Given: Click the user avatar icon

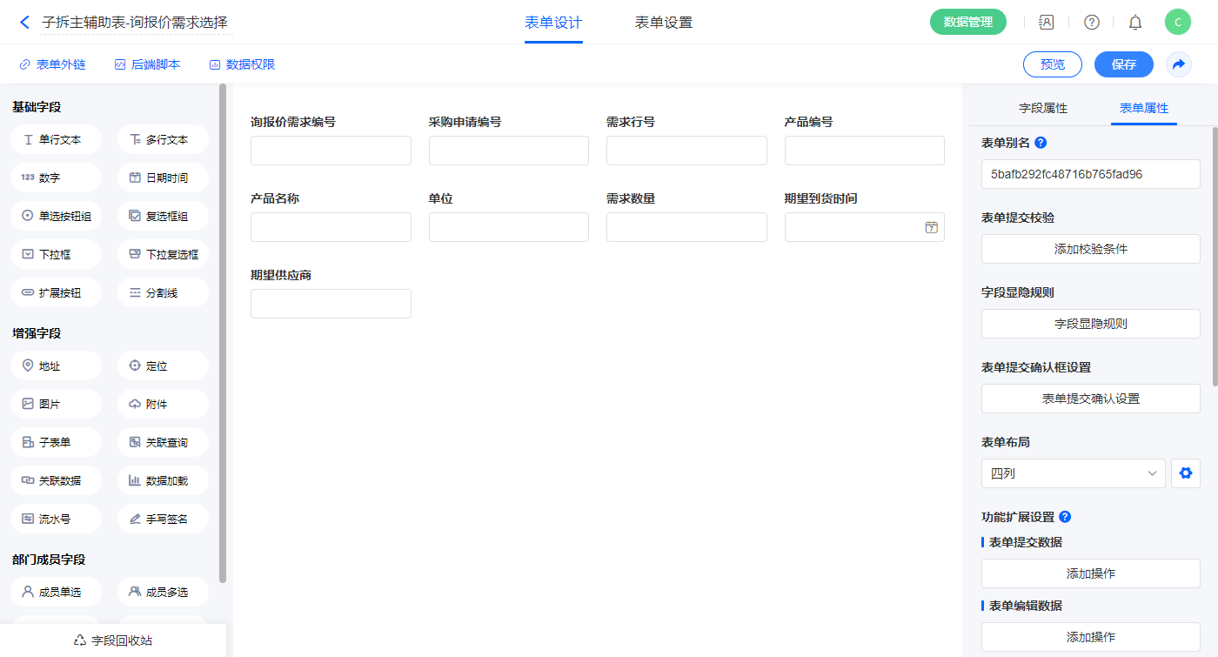Looking at the screenshot, I should pos(1177,23).
